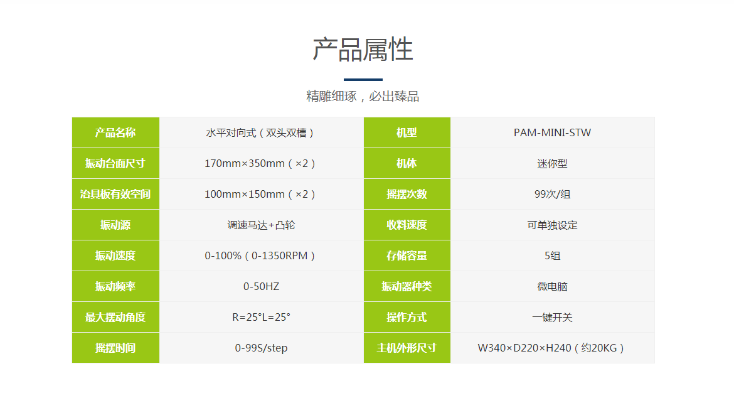Click the R=25°L=25° angle value
The image size is (734, 403).
click(261, 317)
